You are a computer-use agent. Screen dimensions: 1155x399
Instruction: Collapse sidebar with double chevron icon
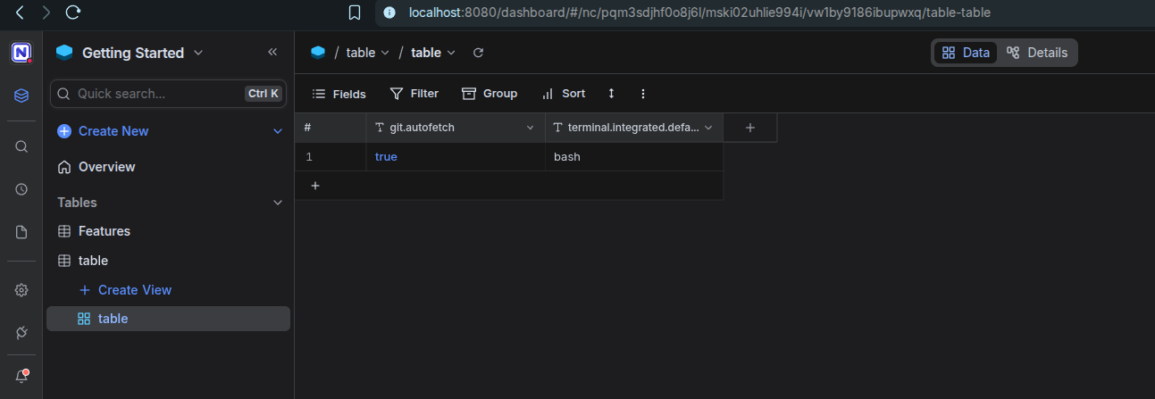272,52
